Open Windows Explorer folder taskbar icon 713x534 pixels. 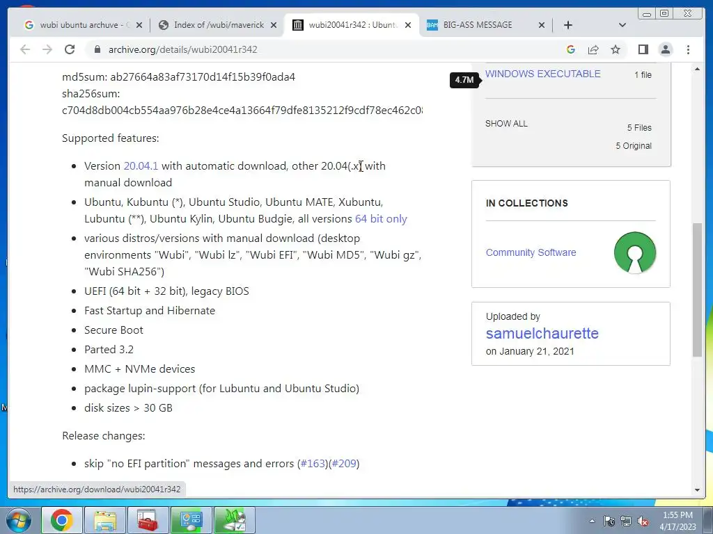105,520
